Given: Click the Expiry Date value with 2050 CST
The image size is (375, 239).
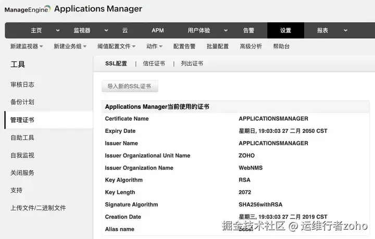Looking at the screenshot, I should pos(283,131).
